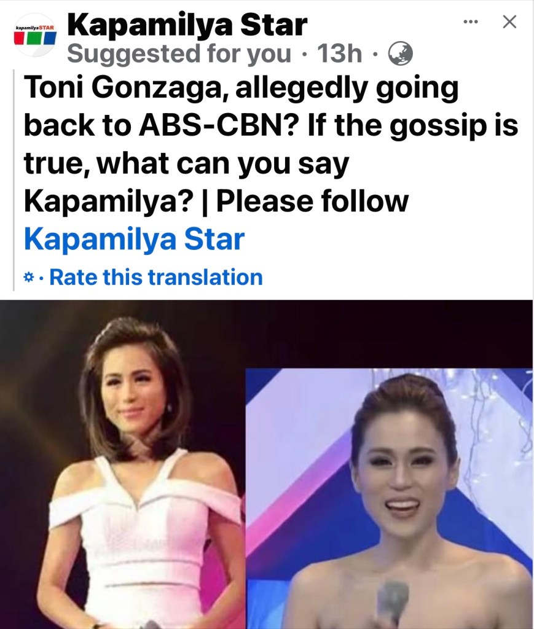Click the kapamilyaSTAR text in the logo
This screenshot has width=534, height=629.
click(x=35, y=28)
